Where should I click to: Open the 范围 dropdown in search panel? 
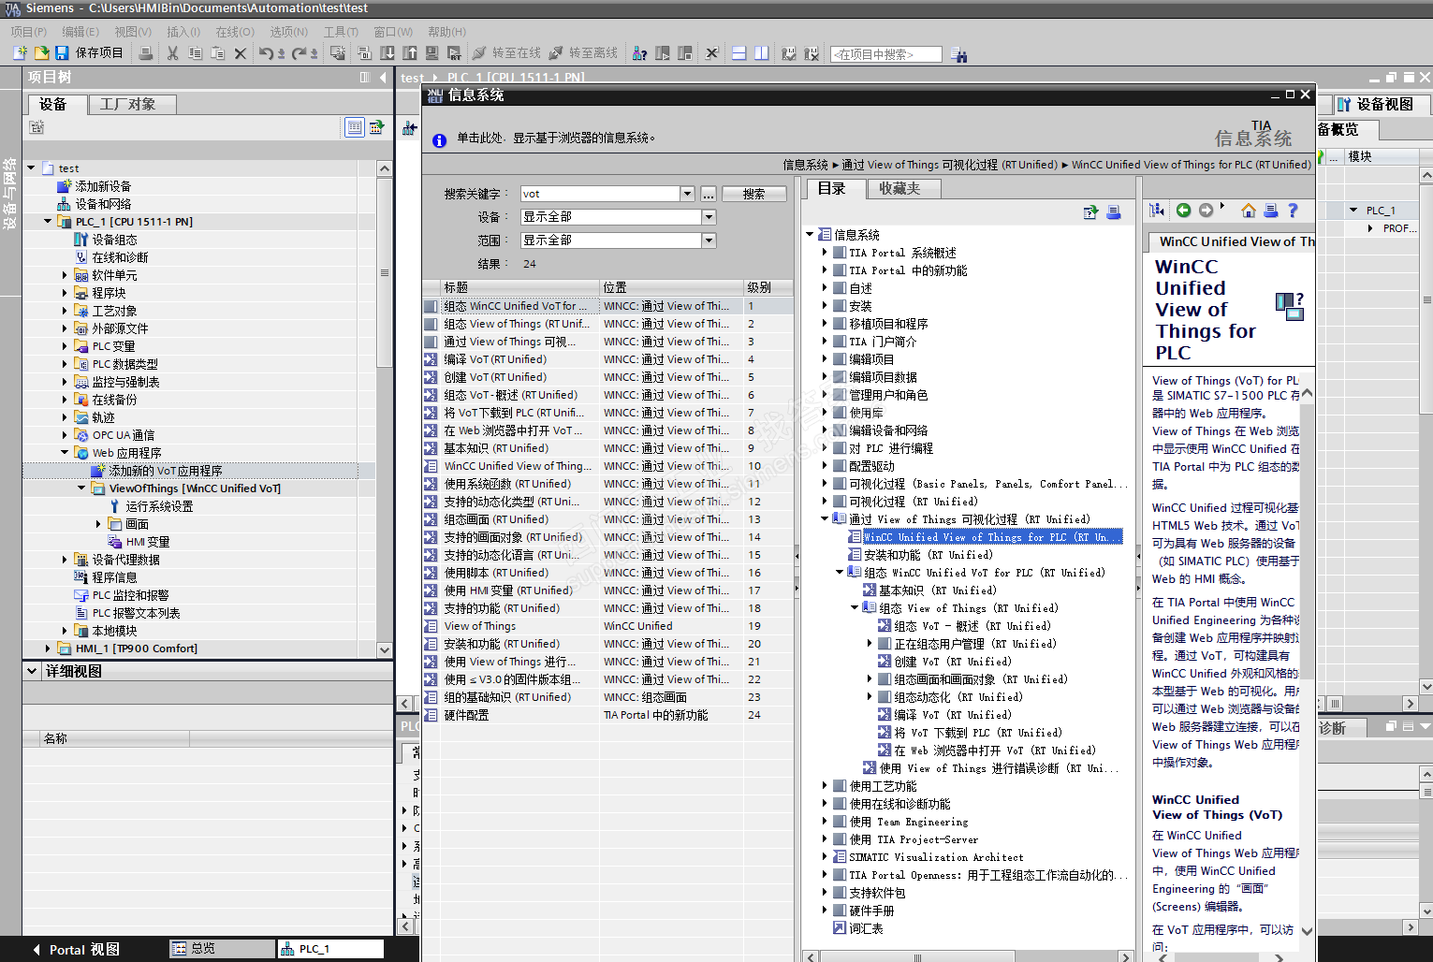coord(709,240)
